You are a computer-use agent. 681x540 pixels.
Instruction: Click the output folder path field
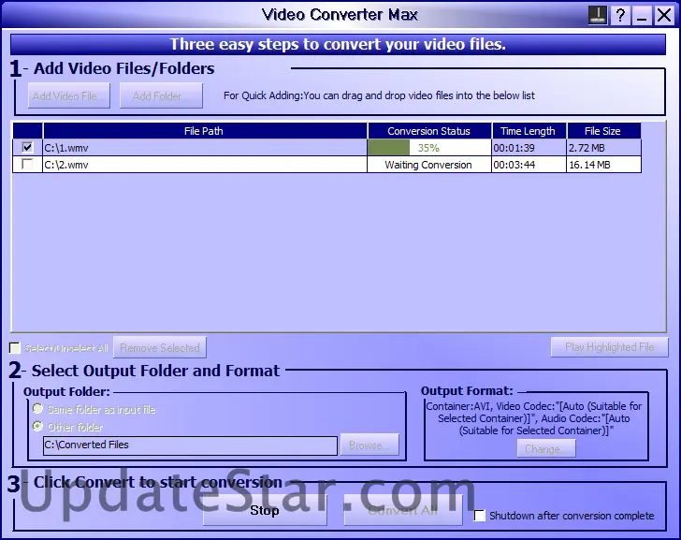click(190, 445)
